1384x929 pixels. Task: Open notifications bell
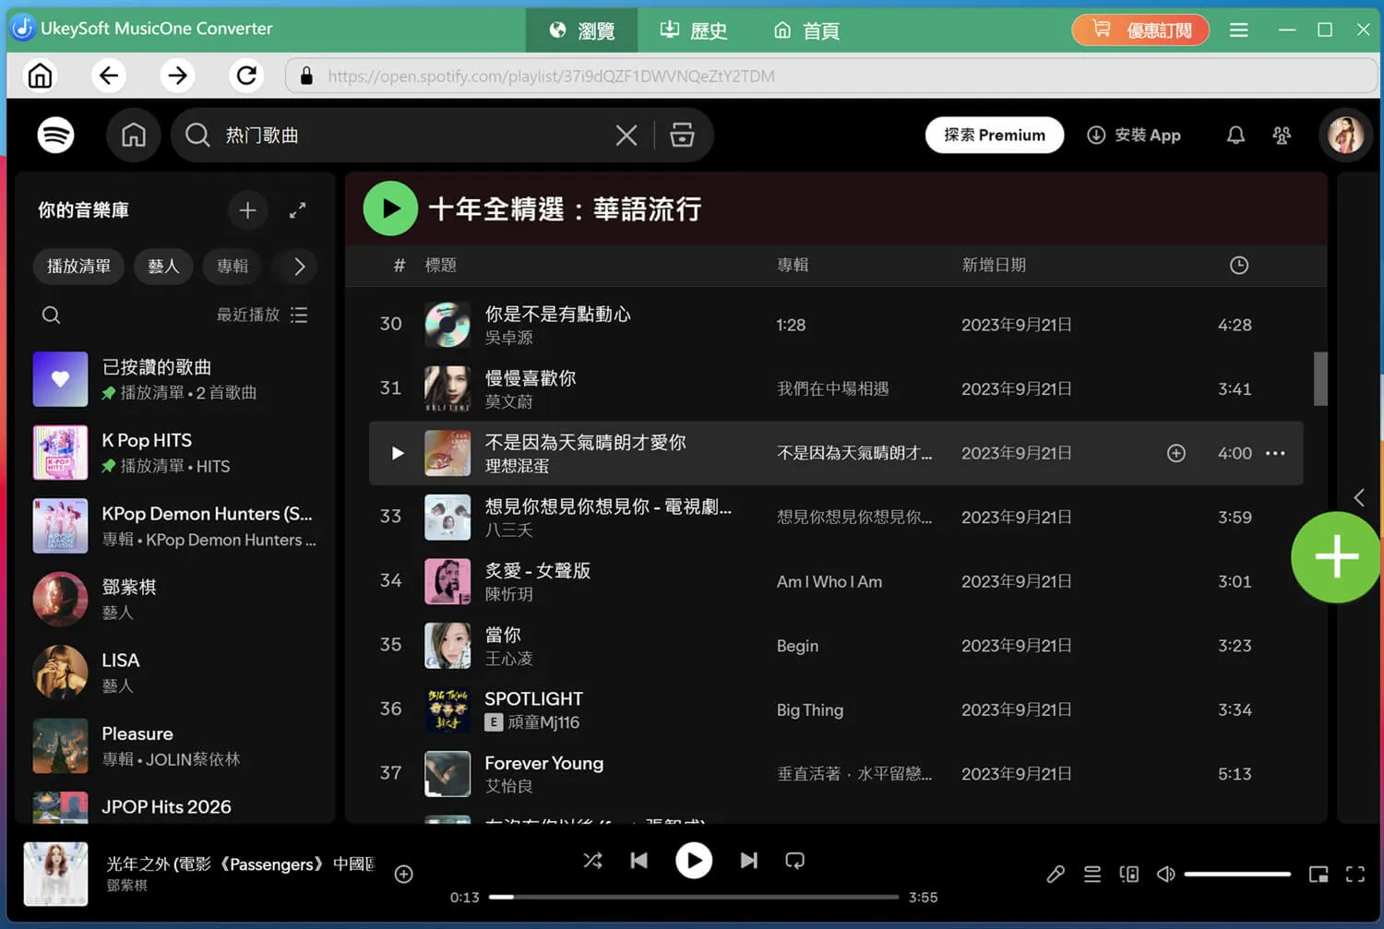pyautogui.click(x=1235, y=136)
